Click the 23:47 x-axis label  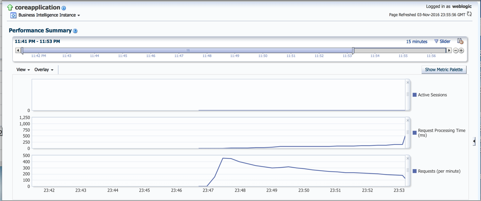point(208,190)
